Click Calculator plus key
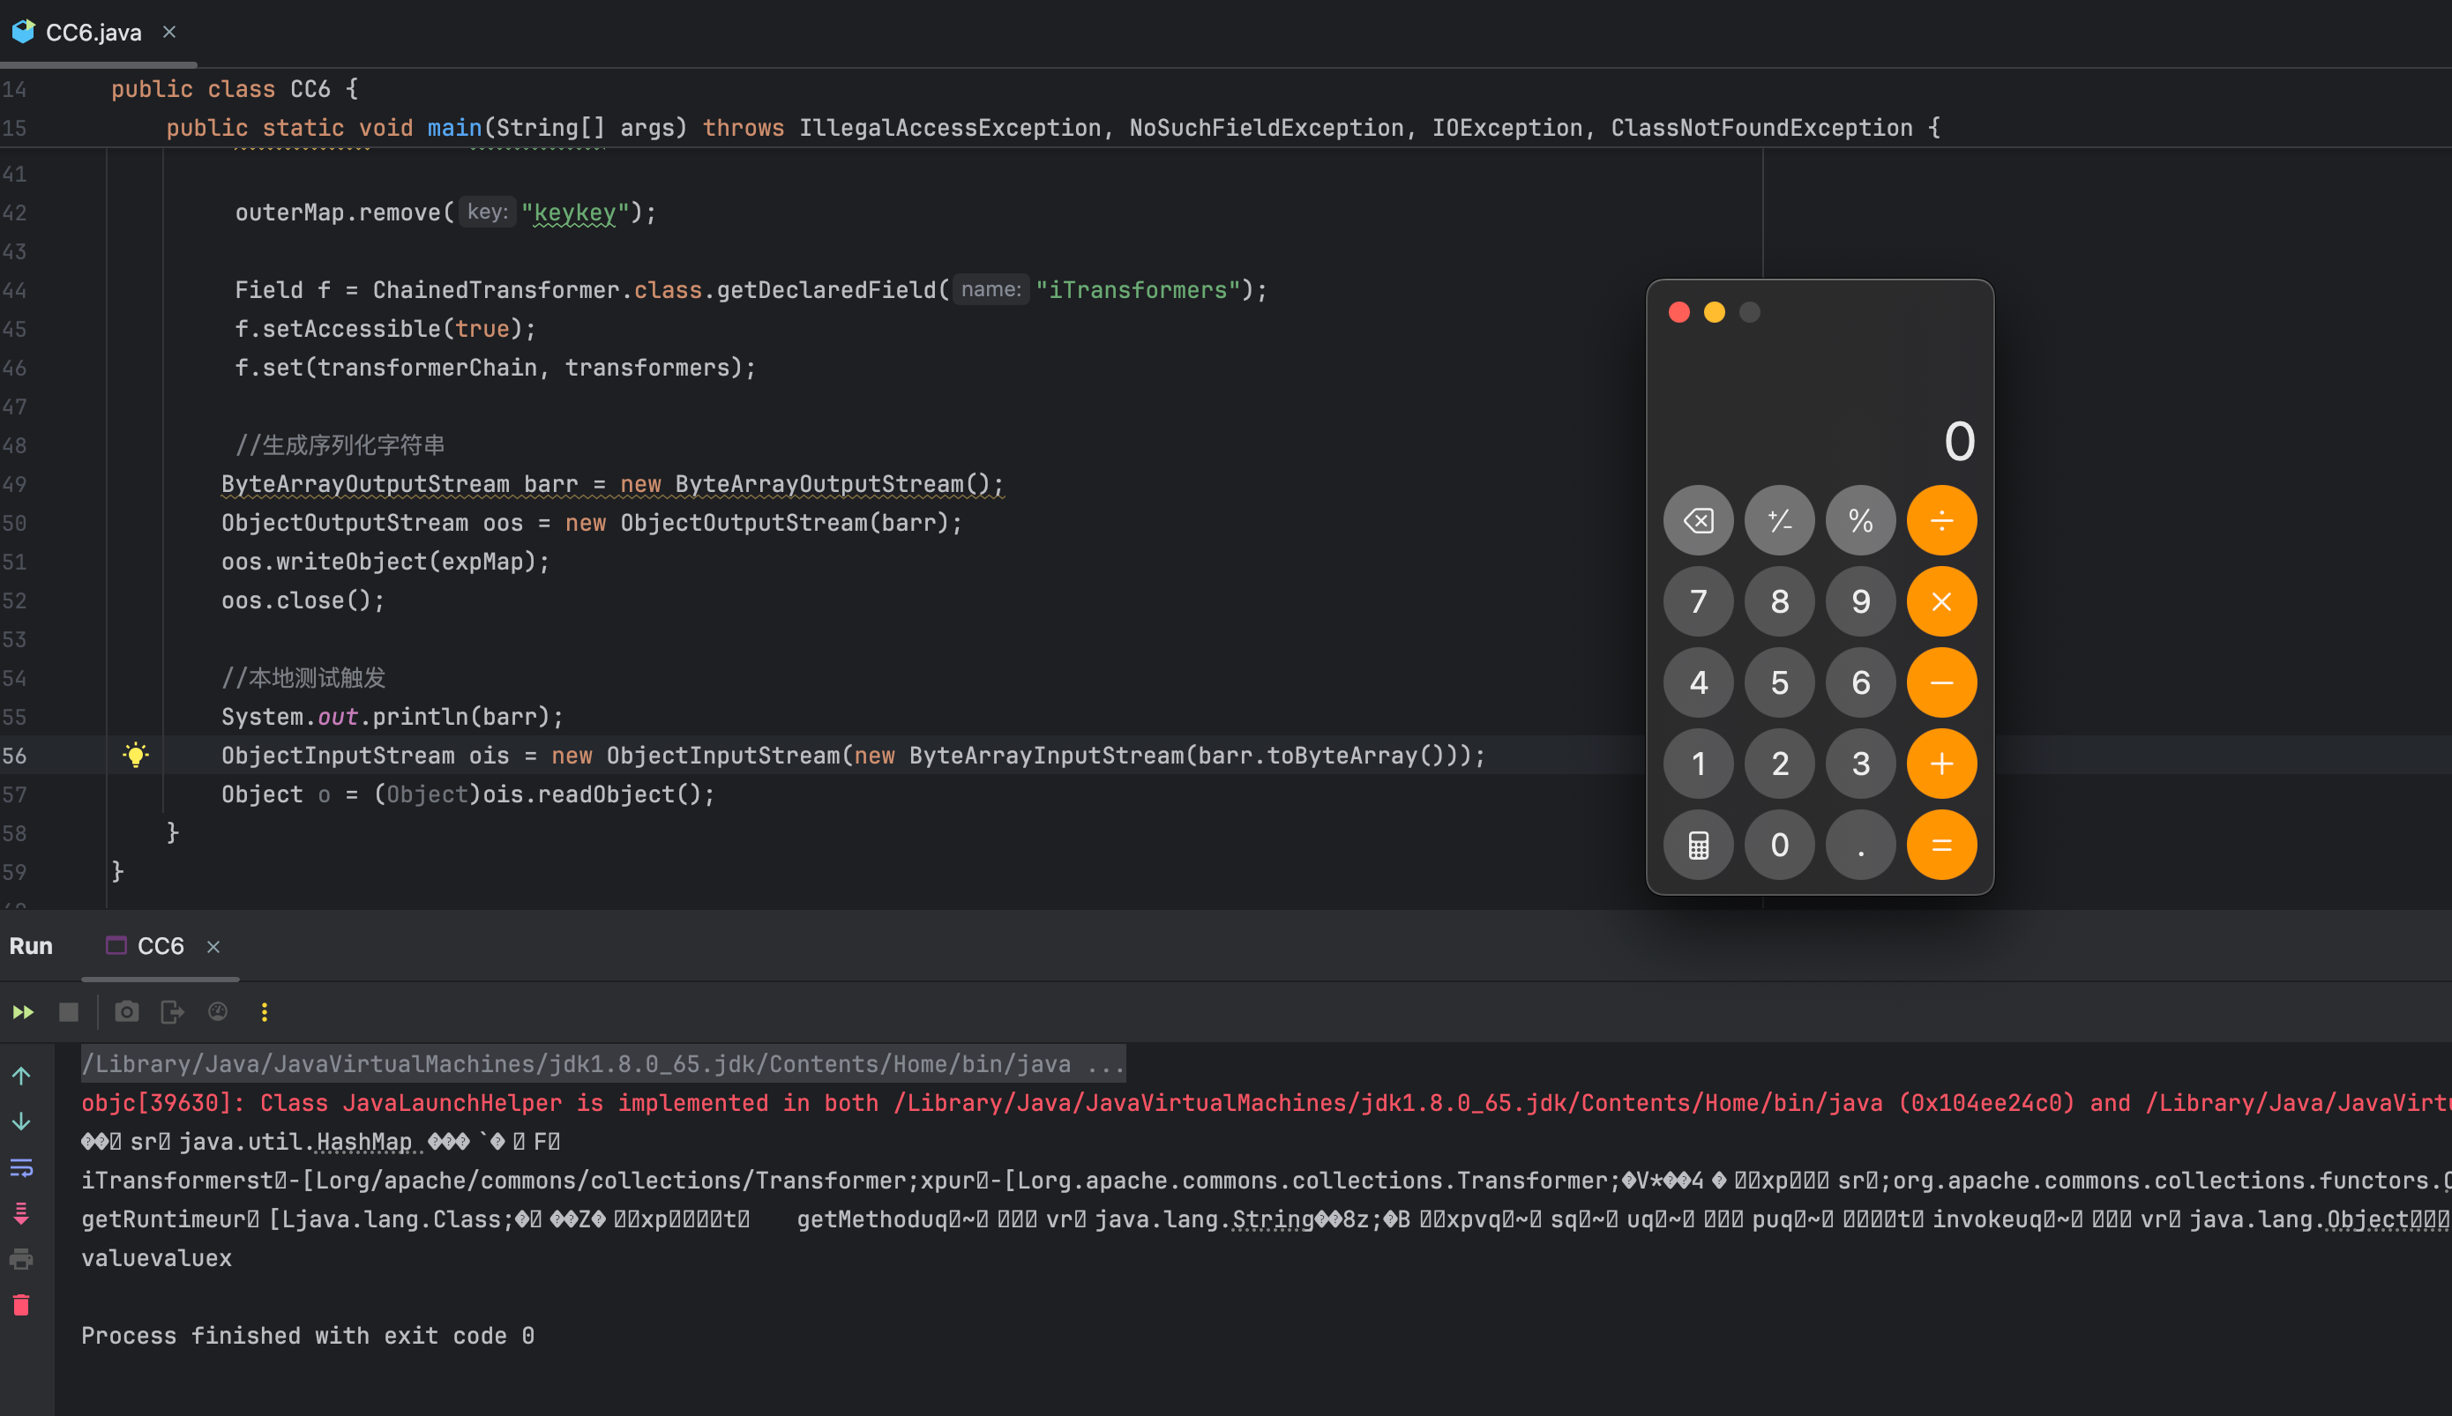Viewport: 2452px width, 1416px height. 1941,764
